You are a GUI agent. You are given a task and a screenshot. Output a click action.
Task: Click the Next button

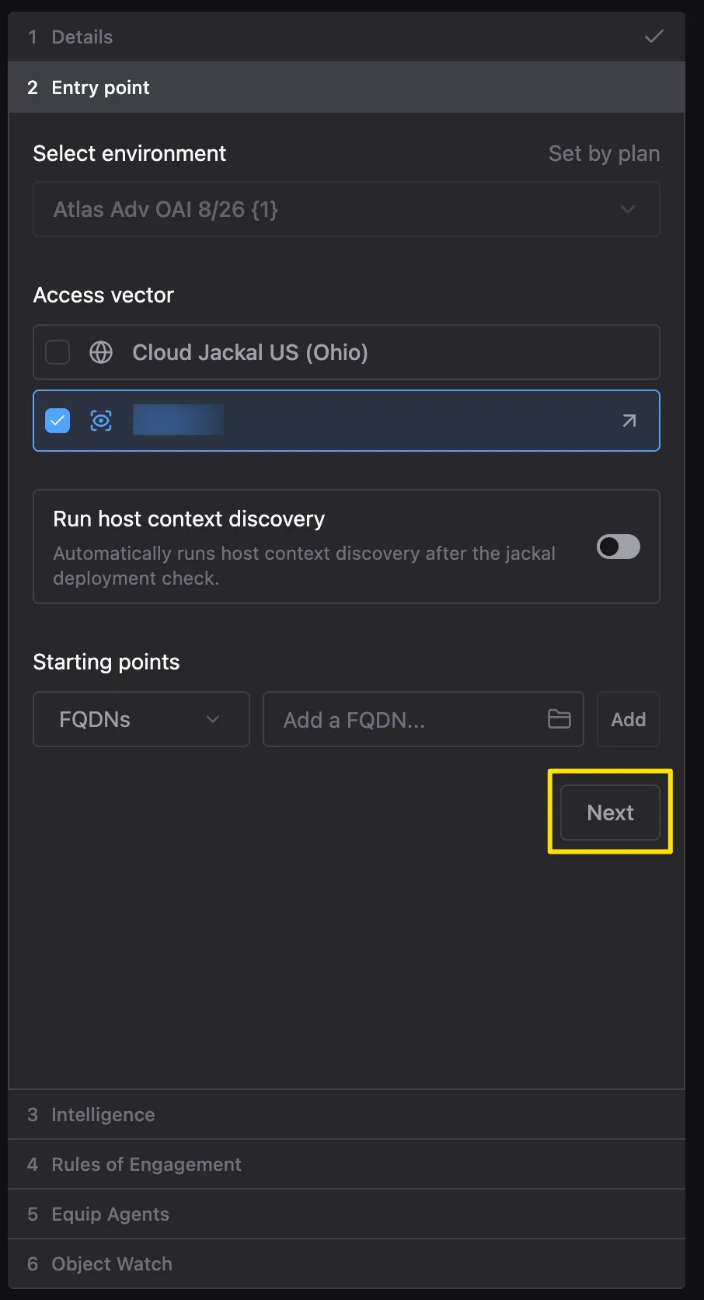click(610, 812)
